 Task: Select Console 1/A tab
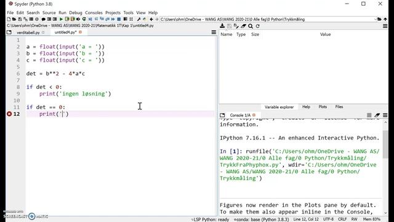point(240,115)
